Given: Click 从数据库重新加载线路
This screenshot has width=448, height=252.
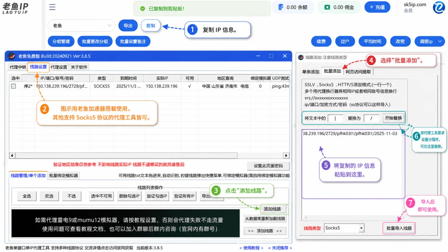Looking at the screenshot, I should click(x=265, y=219).
